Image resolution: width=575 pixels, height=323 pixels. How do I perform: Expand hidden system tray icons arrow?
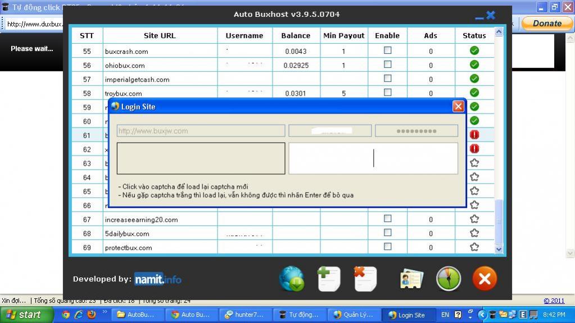482,315
